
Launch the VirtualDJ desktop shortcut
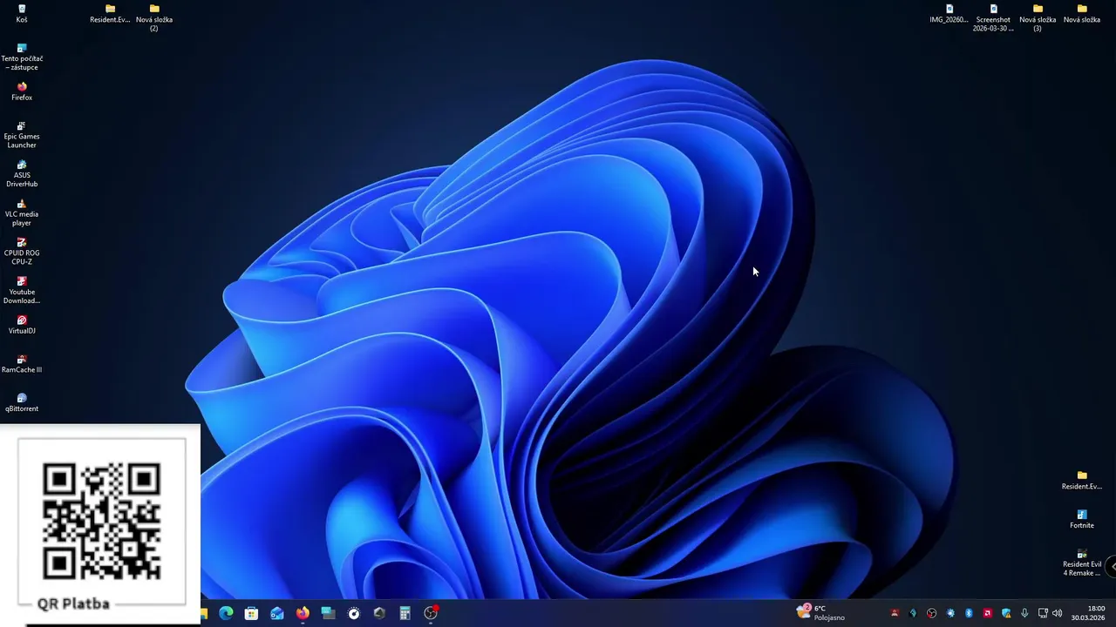tap(22, 325)
